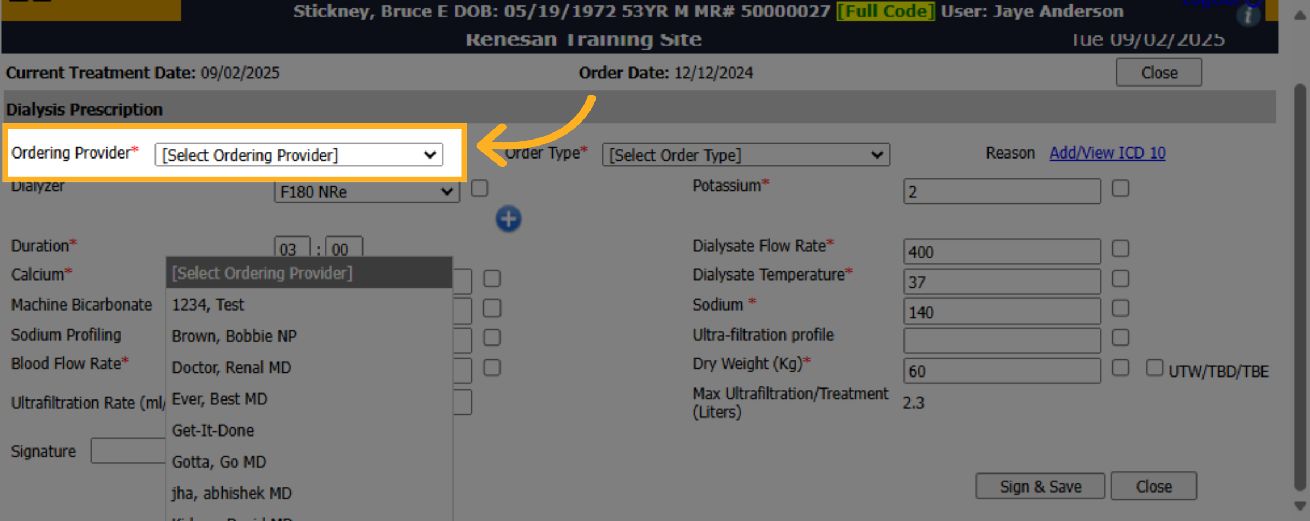Tick the Ultra-filtration profile checkbox
Viewport: 1310px width, 521px height.
[1121, 337]
